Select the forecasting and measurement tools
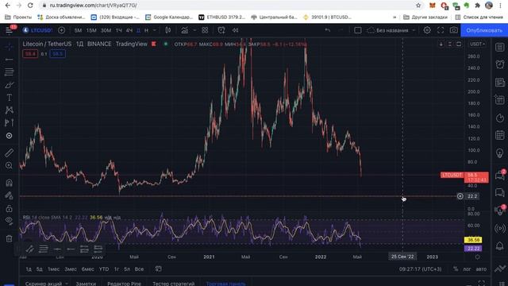This screenshot has height=286, width=508. point(9,122)
